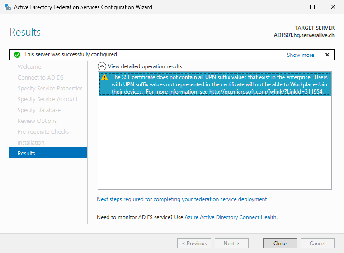Click the Results page heading

pos(25,32)
